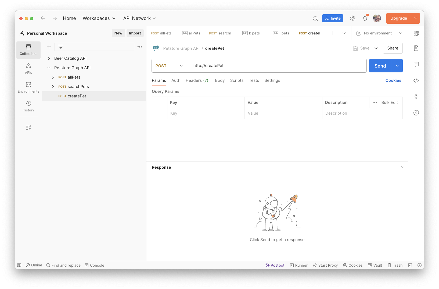Screen dimensions: 439x289
Task: Open the environment selector dropdown
Action: tap(379, 33)
